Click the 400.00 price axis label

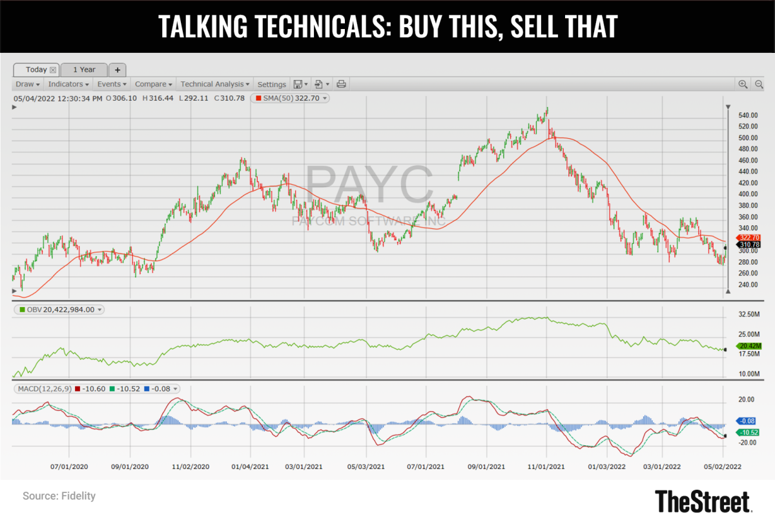tap(748, 194)
